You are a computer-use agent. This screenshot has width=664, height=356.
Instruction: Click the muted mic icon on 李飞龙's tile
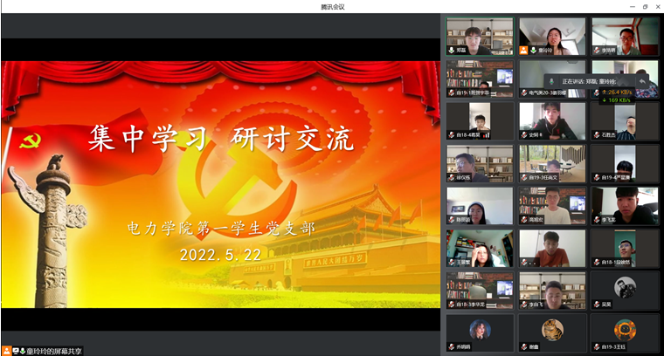[x=597, y=219]
